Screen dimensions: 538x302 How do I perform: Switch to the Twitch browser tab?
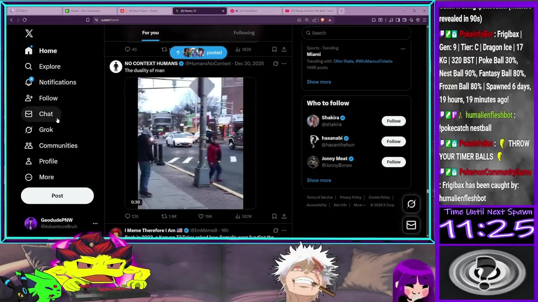[x=35, y=11]
